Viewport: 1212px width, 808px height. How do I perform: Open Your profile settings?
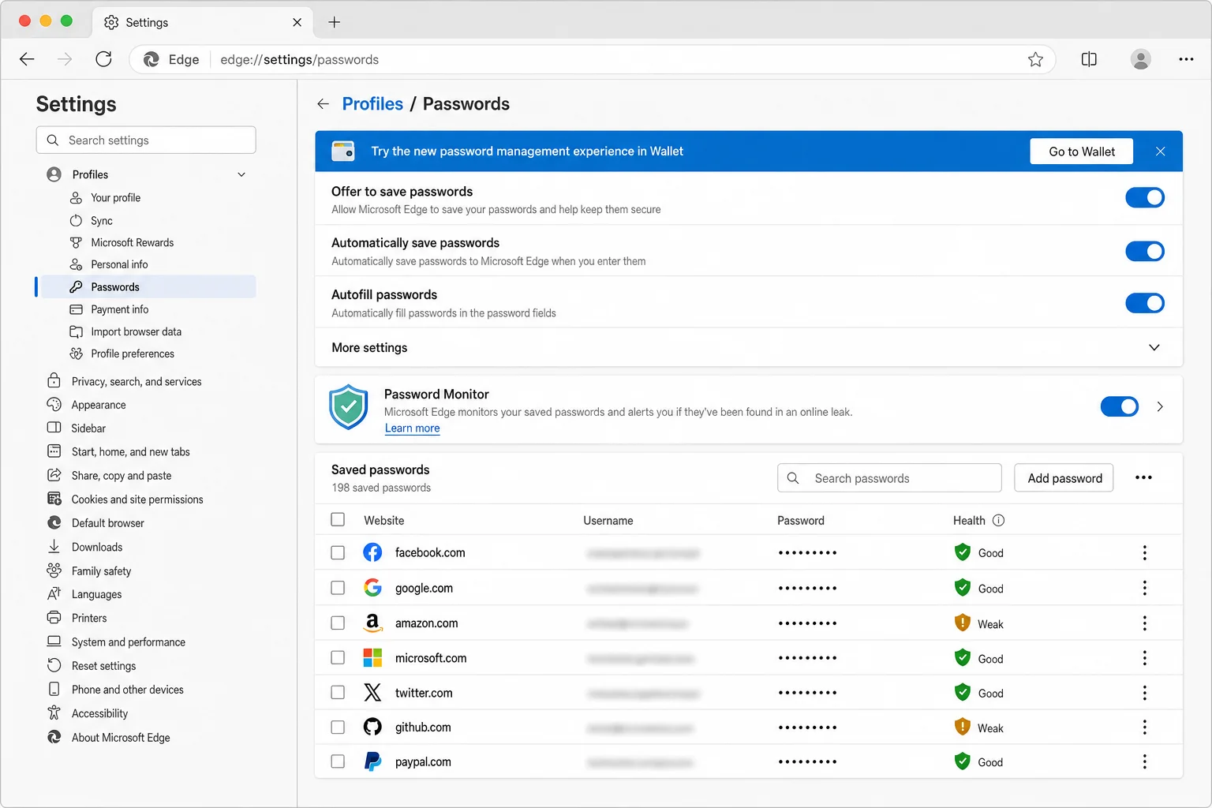[x=116, y=197]
